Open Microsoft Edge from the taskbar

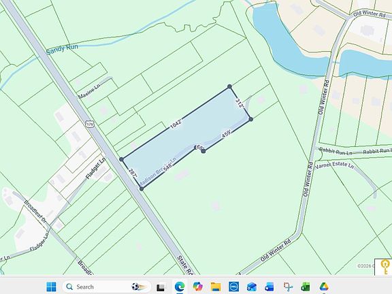pos(180,287)
